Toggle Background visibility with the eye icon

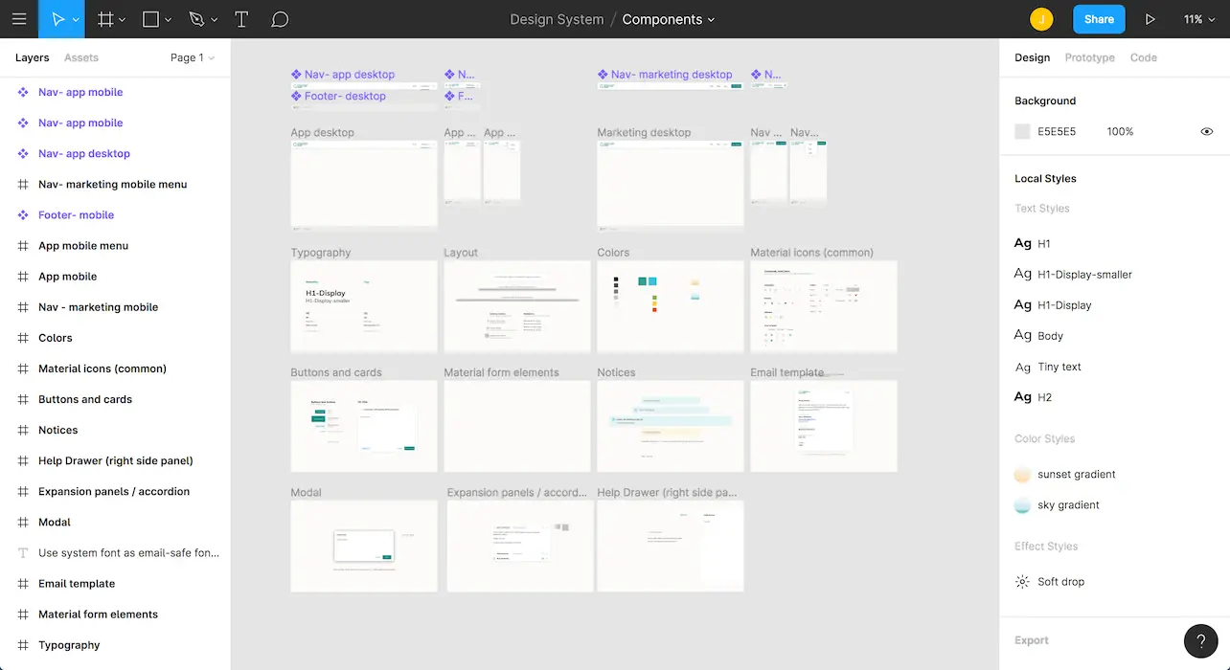coord(1206,131)
